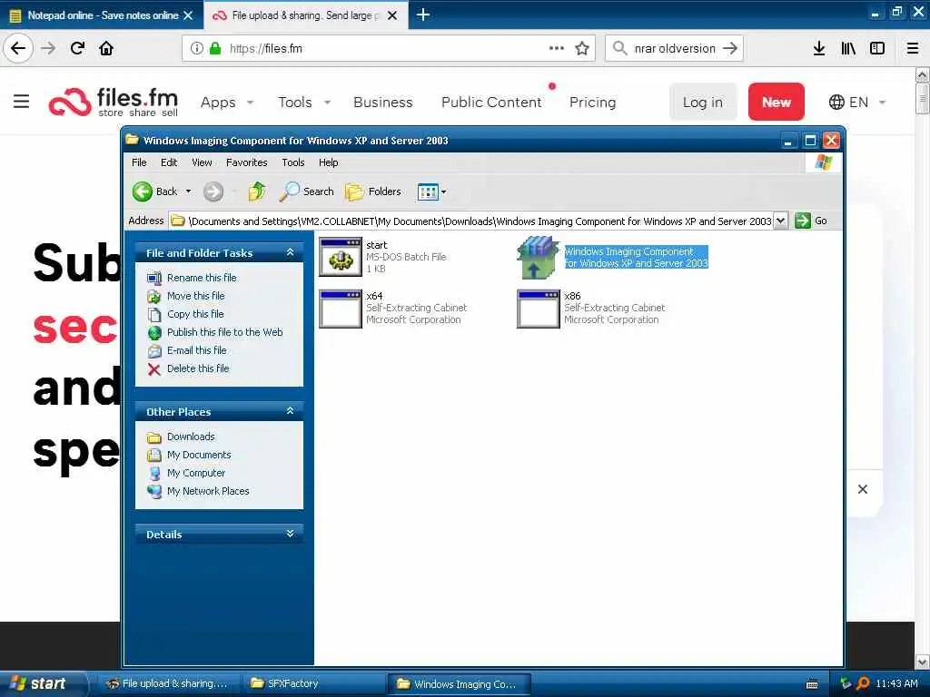Go back in the Firefox browser
The width and height of the screenshot is (930, 697).
[x=18, y=48]
